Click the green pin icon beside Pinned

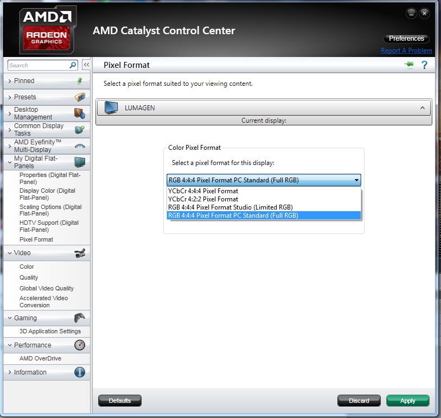tap(80, 81)
